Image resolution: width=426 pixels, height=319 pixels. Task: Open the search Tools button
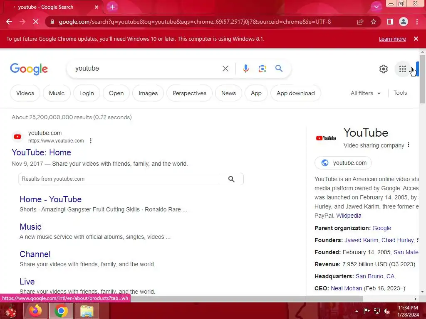point(400,93)
